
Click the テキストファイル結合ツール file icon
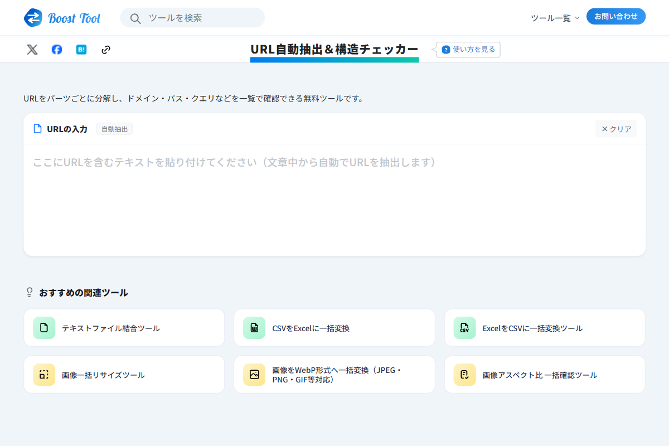[44, 328]
